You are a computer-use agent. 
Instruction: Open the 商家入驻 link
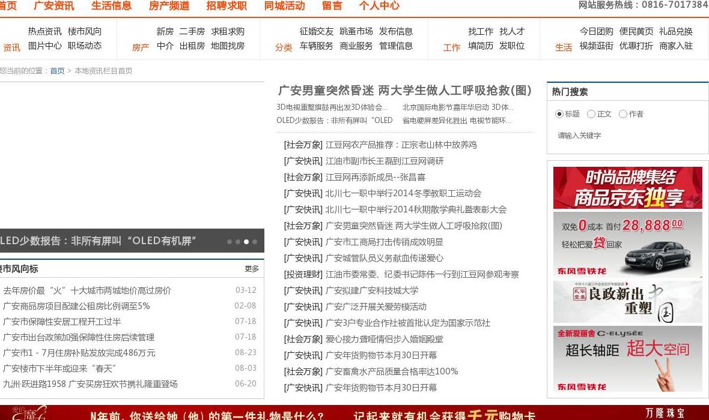676,46
